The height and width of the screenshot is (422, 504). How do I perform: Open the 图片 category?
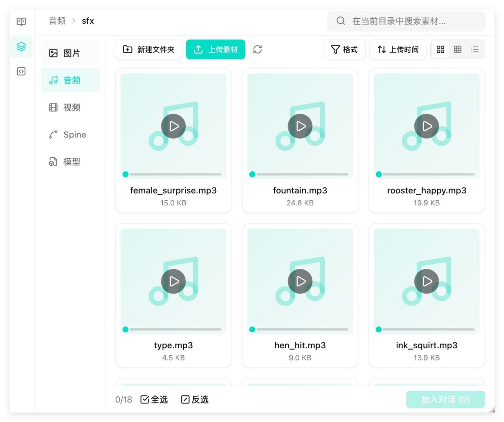(70, 53)
